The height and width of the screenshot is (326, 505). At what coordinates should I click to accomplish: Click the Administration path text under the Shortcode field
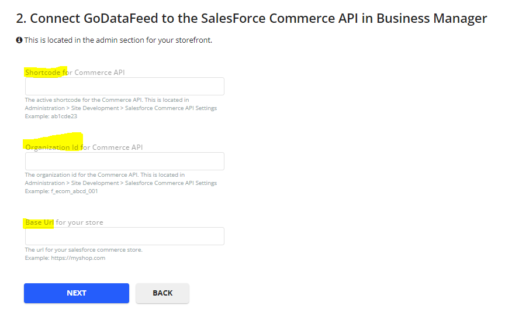(121, 108)
